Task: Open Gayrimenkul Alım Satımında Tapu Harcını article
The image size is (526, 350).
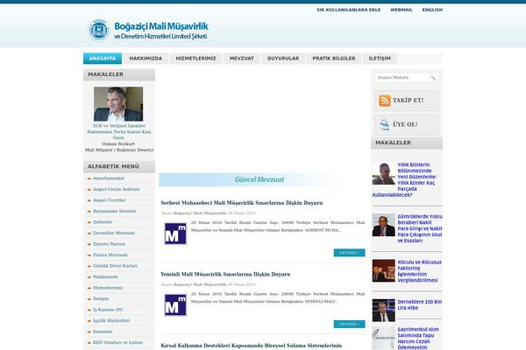Action: coord(418,339)
